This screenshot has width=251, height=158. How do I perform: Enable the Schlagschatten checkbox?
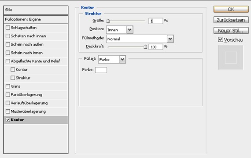[7, 28]
